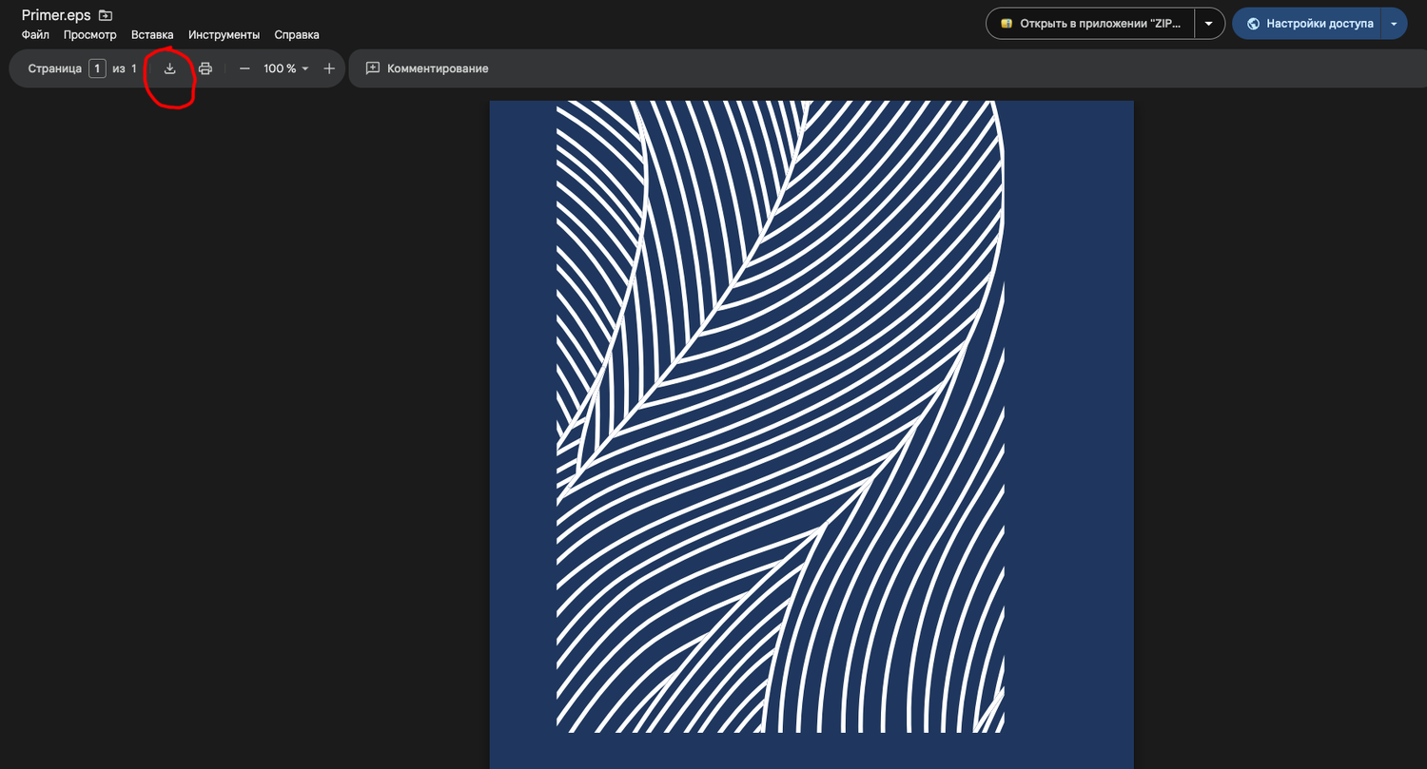Open the zoom level 100% dropdown
Screen dimensions: 1427x769
[x=283, y=67]
